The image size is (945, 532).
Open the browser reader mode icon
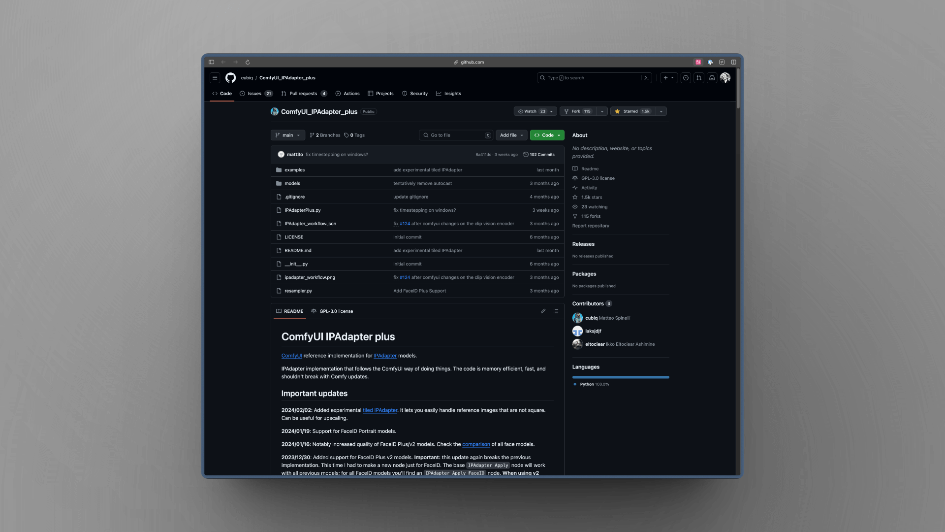point(722,62)
